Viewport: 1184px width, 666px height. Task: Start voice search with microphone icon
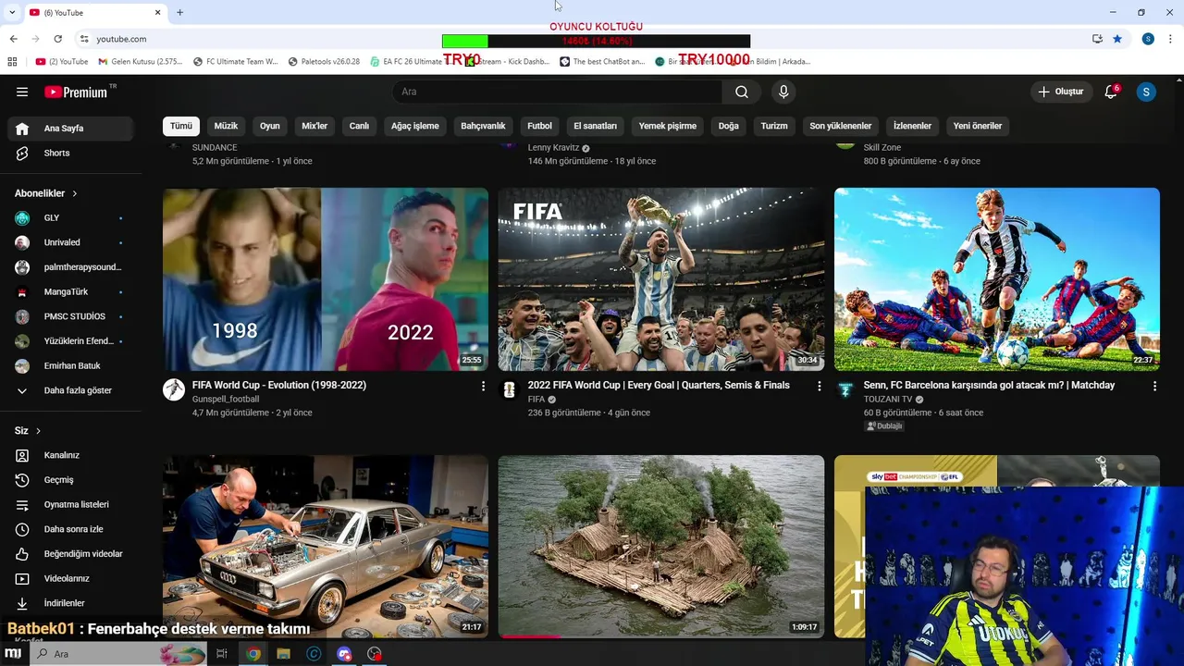tap(783, 92)
